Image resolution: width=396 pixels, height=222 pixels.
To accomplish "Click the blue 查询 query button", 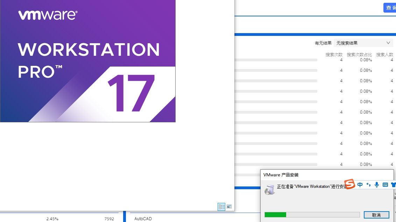I will tap(390, 8).
